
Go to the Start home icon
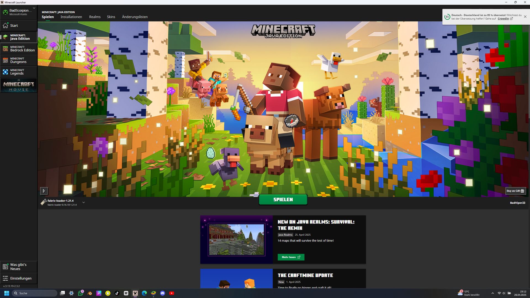pos(6,25)
